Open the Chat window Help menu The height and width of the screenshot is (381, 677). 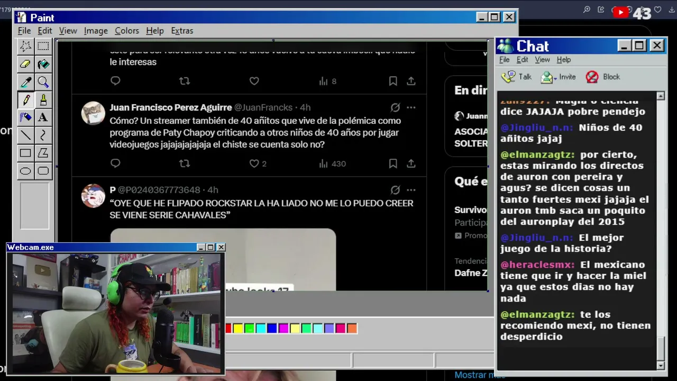tap(564, 60)
